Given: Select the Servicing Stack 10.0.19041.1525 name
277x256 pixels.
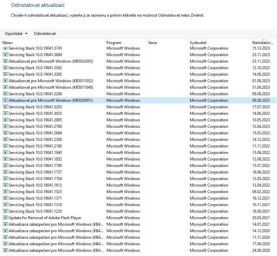Looking at the screenshot, I should coord(35,192).
